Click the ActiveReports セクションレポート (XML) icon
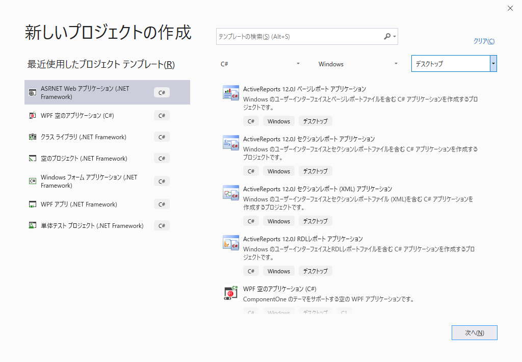This screenshot has width=522, height=362. coord(231,193)
